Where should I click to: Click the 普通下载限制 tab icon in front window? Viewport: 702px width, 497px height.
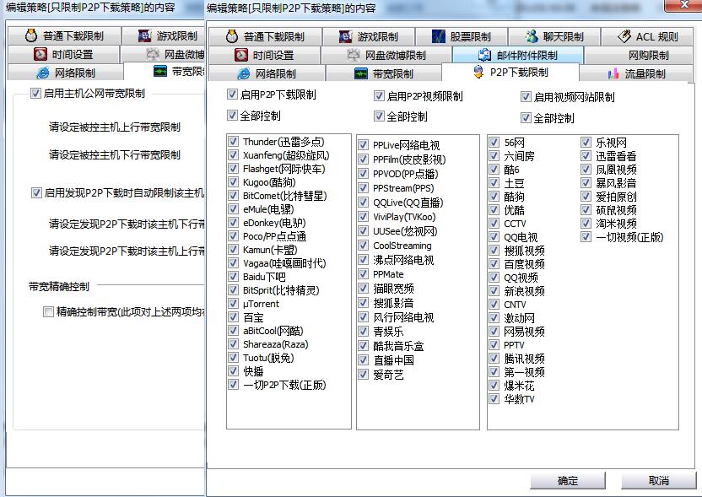coord(231,36)
